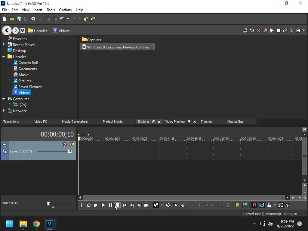This screenshot has height=231, width=308.
Task: Click the get media from web icon
Action: (x=292, y=30)
